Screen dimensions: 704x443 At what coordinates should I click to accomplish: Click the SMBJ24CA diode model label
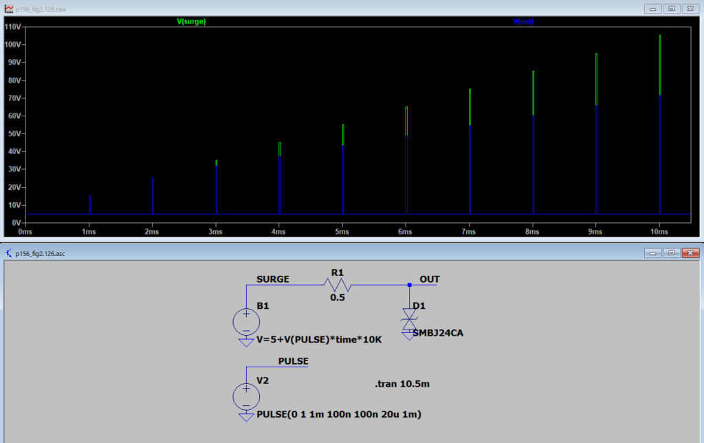(x=439, y=333)
